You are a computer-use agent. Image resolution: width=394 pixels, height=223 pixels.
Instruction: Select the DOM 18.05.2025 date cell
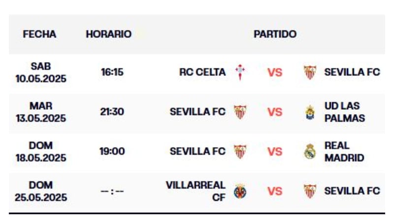coord(40,152)
